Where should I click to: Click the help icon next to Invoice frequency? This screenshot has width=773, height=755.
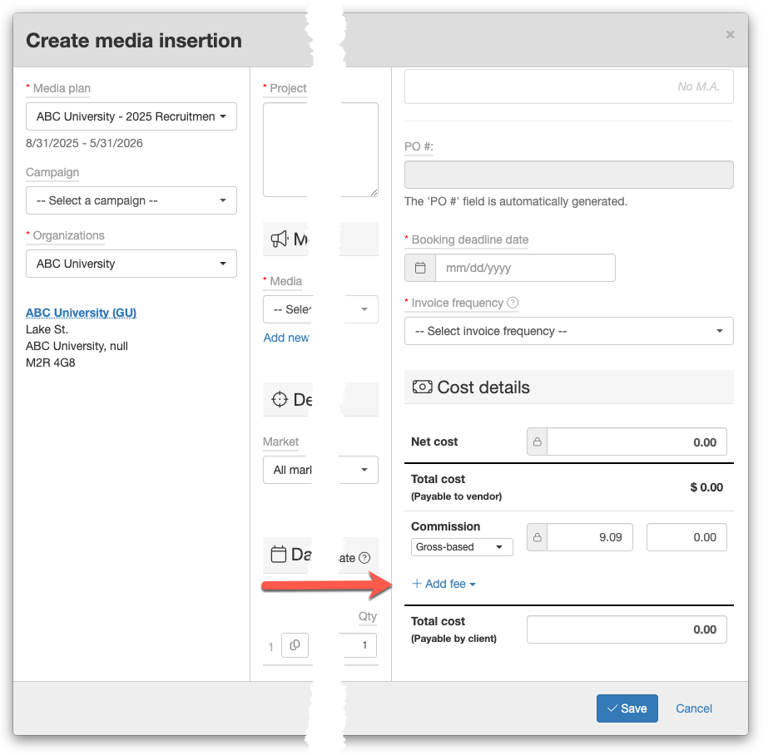click(x=513, y=303)
